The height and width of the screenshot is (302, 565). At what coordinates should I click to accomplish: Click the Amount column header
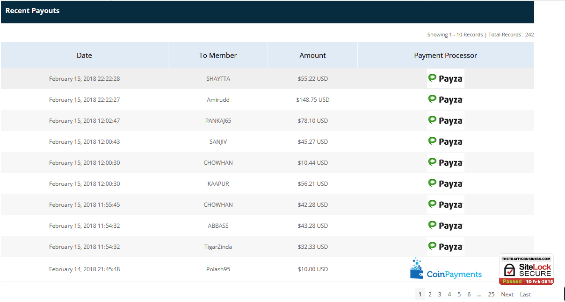tap(312, 56)
